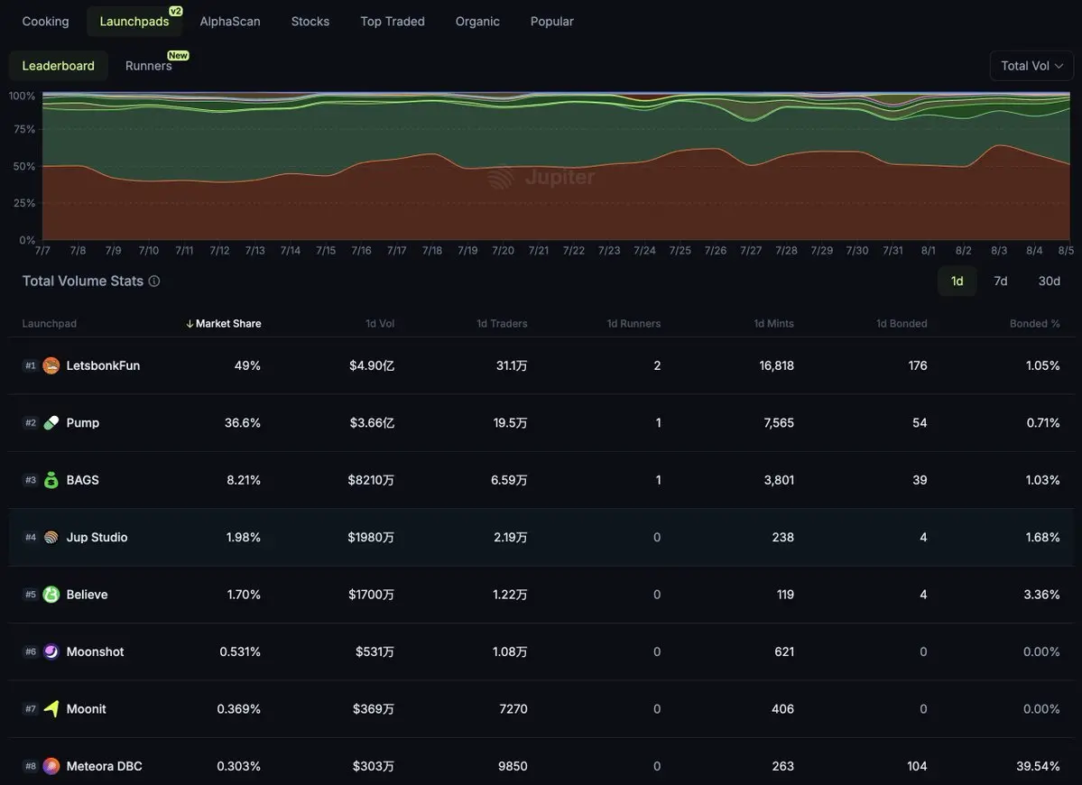Click the $8210万 volume cell
1082x785 pixels.
(x=371, y=480)
